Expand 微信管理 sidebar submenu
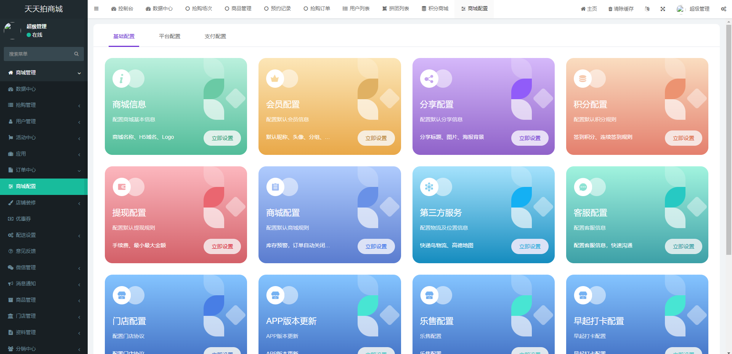 coord(44,267)
